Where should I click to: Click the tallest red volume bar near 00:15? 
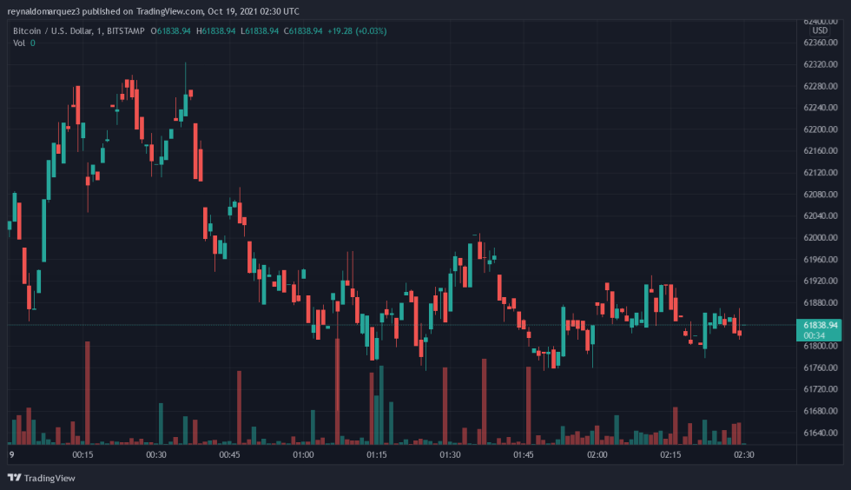[x=88, y=393]
